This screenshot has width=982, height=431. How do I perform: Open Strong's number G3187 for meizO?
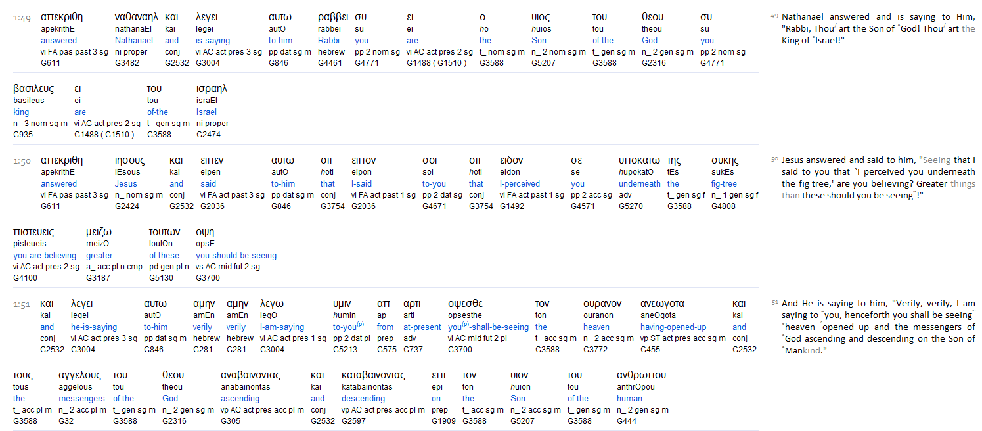(99, 278)
